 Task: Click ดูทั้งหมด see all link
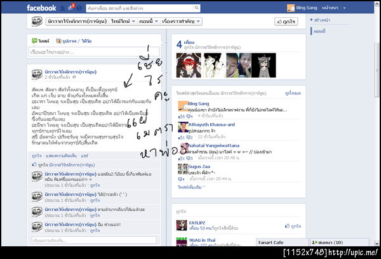pos(293,93)
